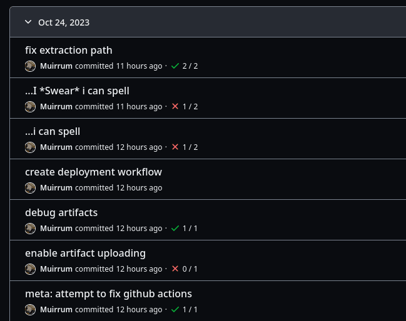Click the Muirrum author name under 'debug artifacts'
The height and width of the screenshot is (321, 406).
pyautogui.click(x=56, y=228)
